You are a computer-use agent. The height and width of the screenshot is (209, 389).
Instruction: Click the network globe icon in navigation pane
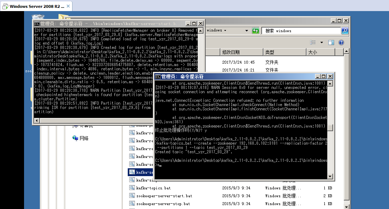75,138
